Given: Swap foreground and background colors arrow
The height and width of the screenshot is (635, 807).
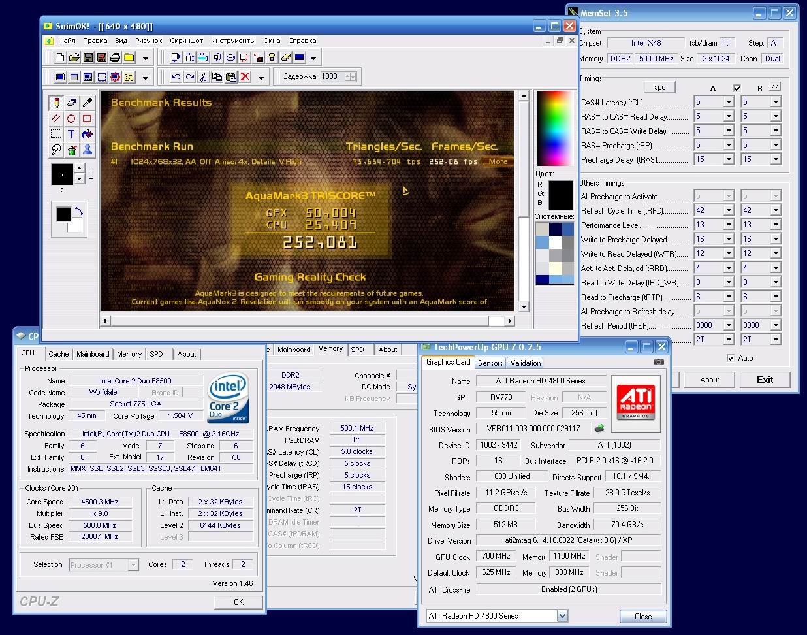Looking at the screenshot, I should 79,212.
